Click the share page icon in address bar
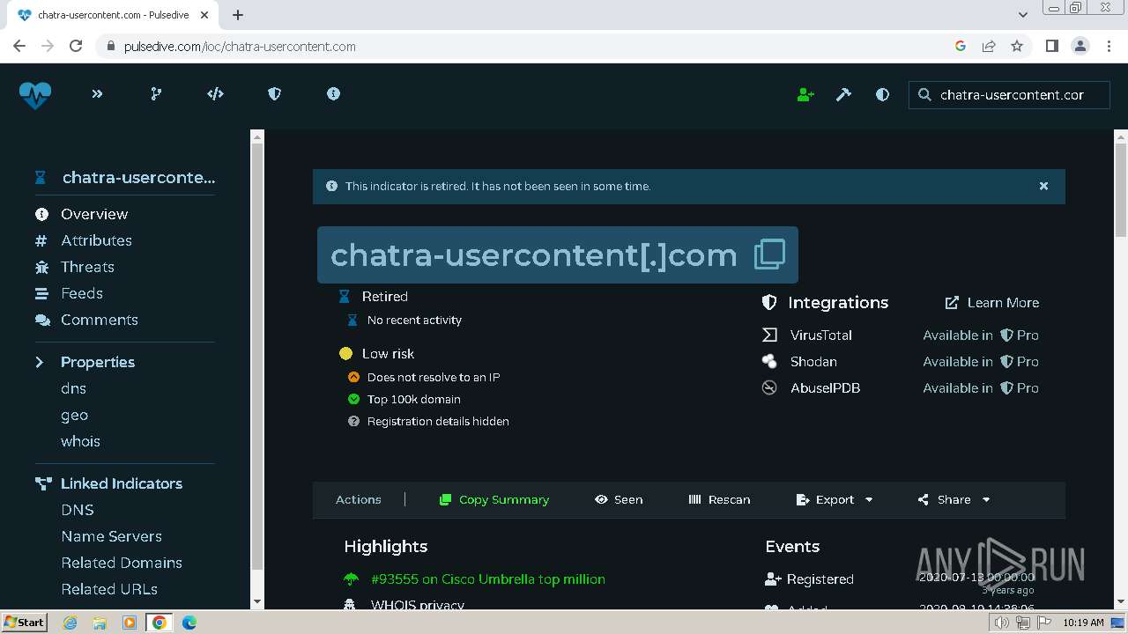The image size is (1128, 634). pyautogui.click(x=989, y=46)
